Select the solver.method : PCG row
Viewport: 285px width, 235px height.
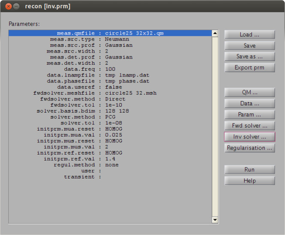click(x=110, y=117)
